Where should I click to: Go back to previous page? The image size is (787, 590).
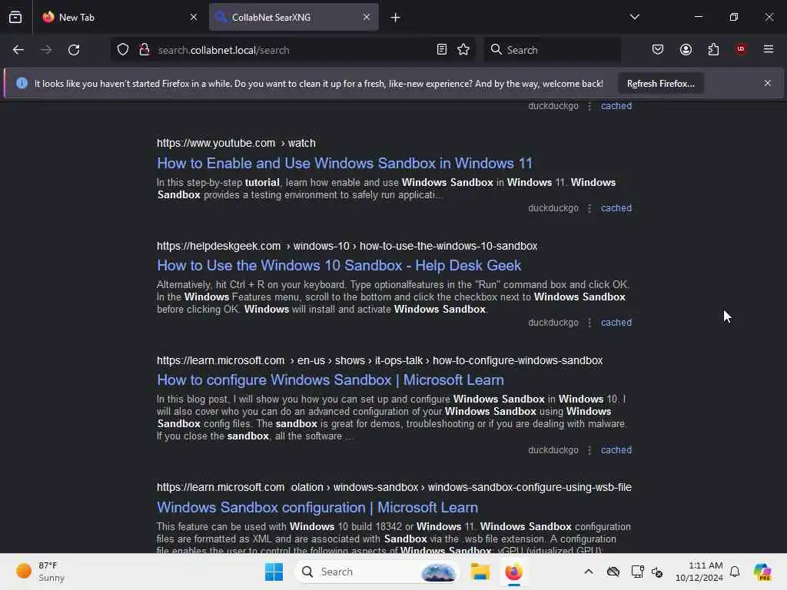pyautogui.click(x=18, y=50)
